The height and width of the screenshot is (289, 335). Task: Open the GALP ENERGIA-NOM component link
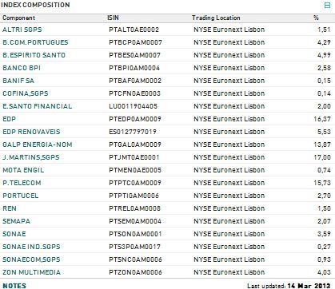pyautogui.click(x=38, y=144)
